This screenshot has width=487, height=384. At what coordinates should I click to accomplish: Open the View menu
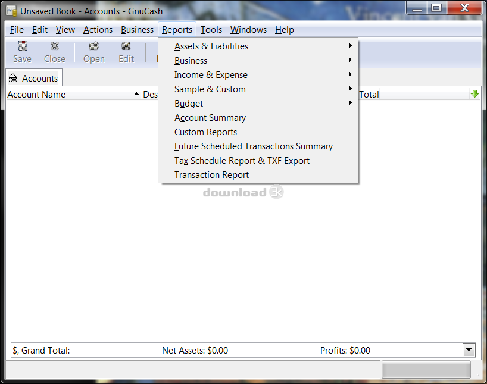65,30
